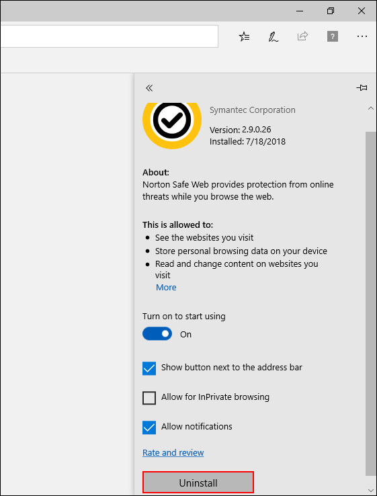Click the Add notes pen icon
Image resolution: width=377 pixels, height=496 pixels.
(274, 37)
